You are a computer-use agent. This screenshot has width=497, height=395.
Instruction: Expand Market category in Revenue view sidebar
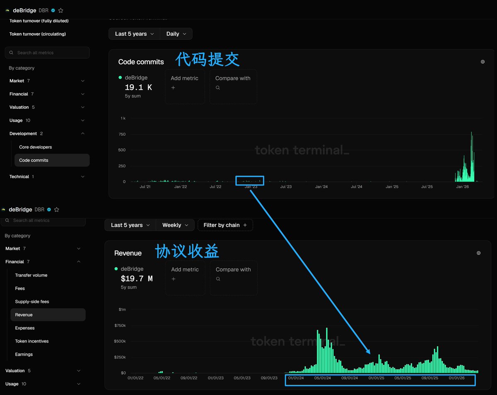[x=43, y=249]
